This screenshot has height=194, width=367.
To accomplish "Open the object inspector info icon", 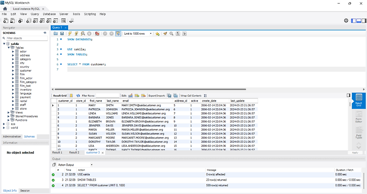I will coord(20,21).
